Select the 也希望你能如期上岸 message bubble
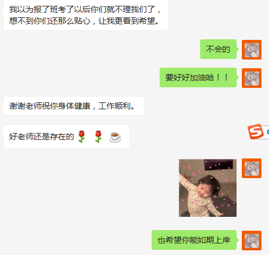 pos(194,240)
